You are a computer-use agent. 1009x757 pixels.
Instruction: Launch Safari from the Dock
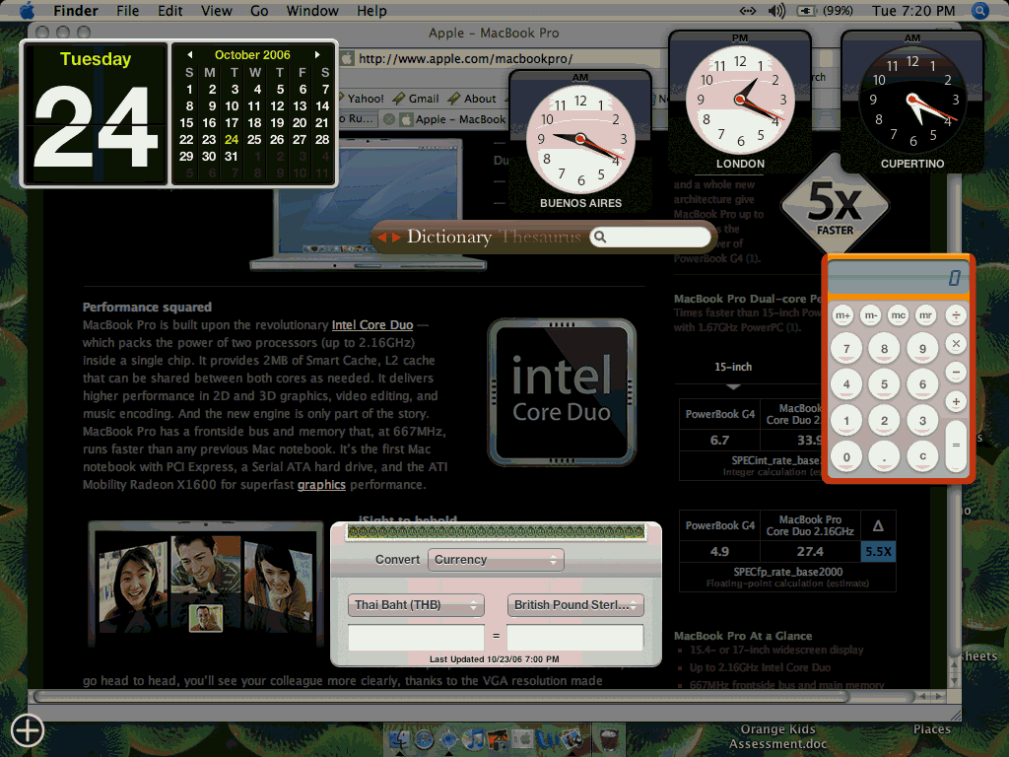[x=424, y=739]
